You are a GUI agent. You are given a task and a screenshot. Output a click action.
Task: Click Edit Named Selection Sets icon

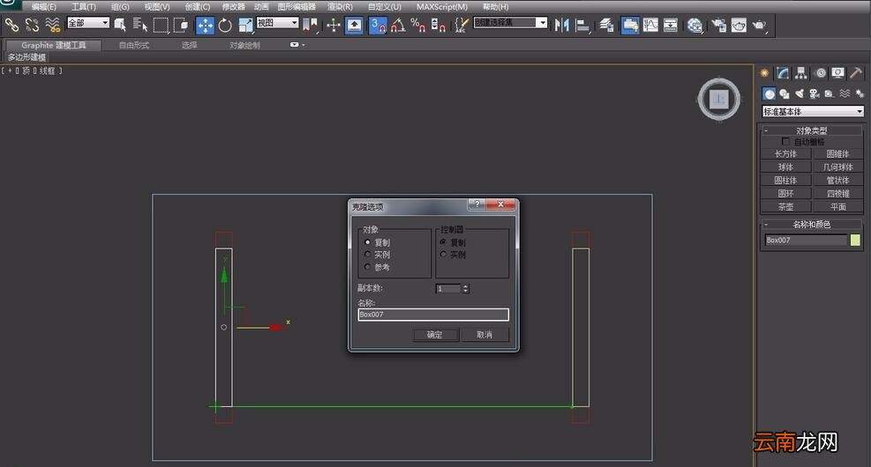[461, 25]
